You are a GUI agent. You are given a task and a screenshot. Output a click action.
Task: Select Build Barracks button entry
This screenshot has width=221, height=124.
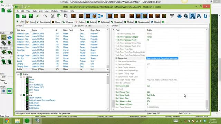pyautogui.click(x=35, y=105)
